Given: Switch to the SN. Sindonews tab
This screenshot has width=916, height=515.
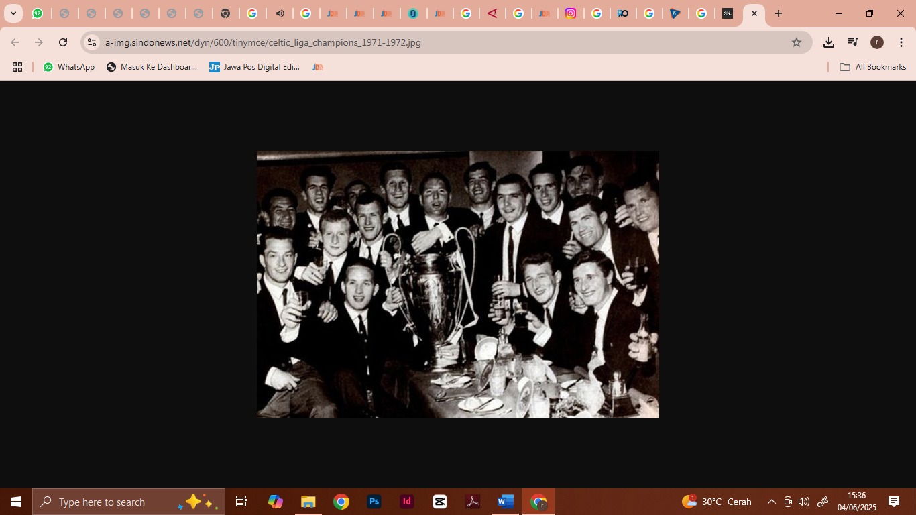Looking at the screenshot, I should click(x=728, y=13).
